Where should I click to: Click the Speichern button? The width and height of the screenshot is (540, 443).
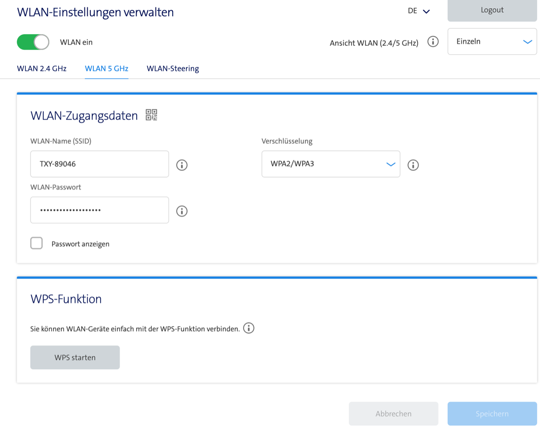492,413
